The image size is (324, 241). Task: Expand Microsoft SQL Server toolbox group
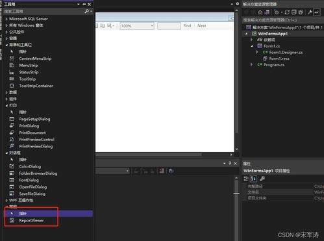6,19
